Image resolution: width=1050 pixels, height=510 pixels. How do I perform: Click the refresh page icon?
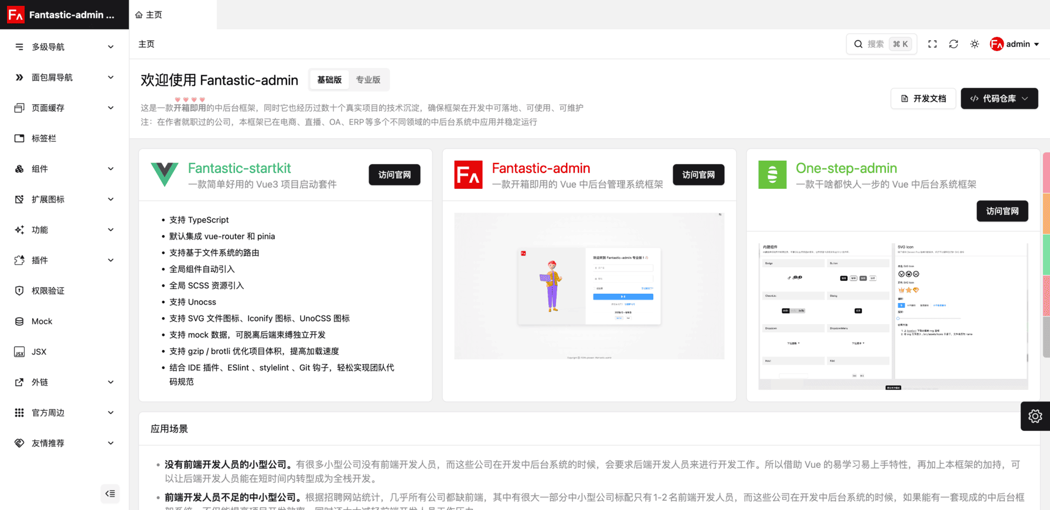[953, 44]
